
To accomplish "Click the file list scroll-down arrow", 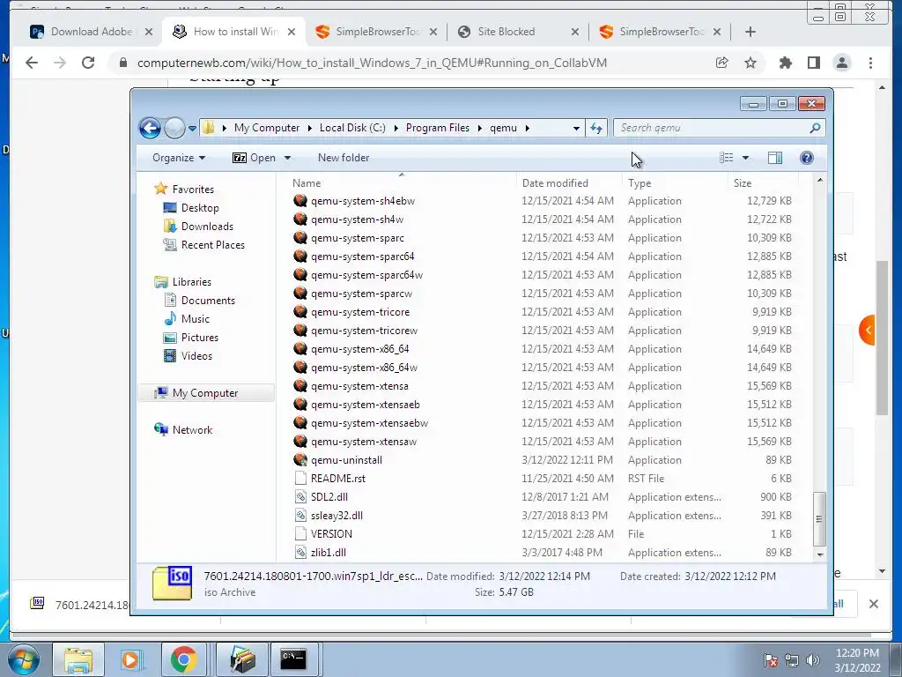I will click(820, 554).
